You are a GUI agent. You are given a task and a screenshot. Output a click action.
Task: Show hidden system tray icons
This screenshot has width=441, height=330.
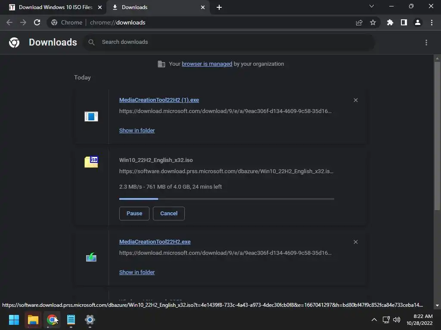(x=374, y=320)
